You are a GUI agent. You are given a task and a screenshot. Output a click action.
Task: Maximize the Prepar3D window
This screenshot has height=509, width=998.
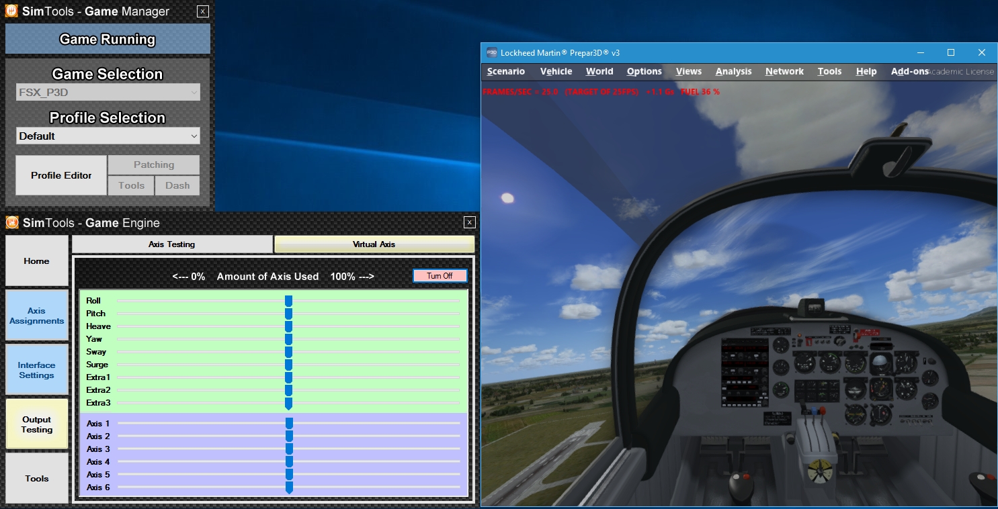(951, 52)
